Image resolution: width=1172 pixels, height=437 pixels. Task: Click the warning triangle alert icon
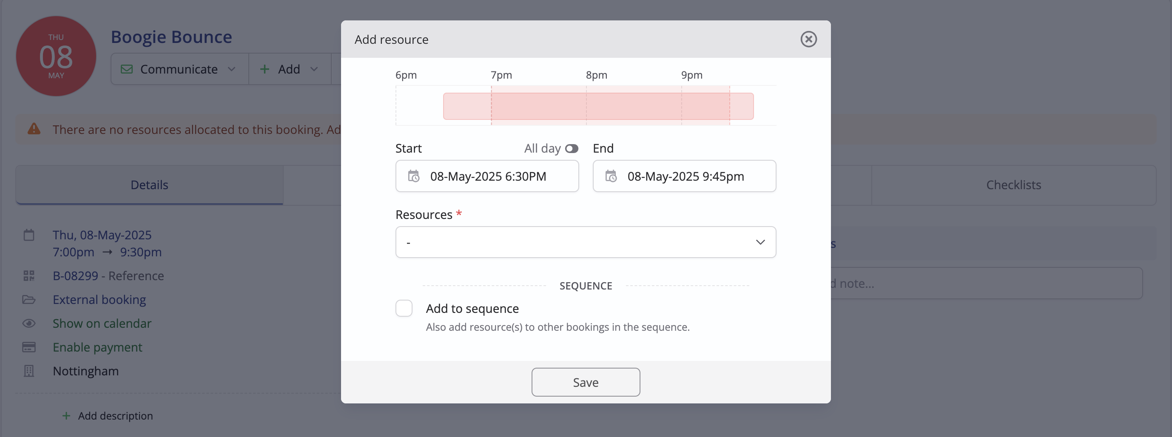tap(34, 129)
